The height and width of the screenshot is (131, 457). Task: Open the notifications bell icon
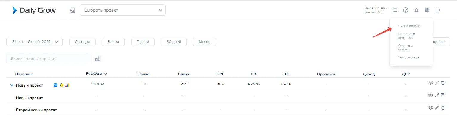click(416, 10)
